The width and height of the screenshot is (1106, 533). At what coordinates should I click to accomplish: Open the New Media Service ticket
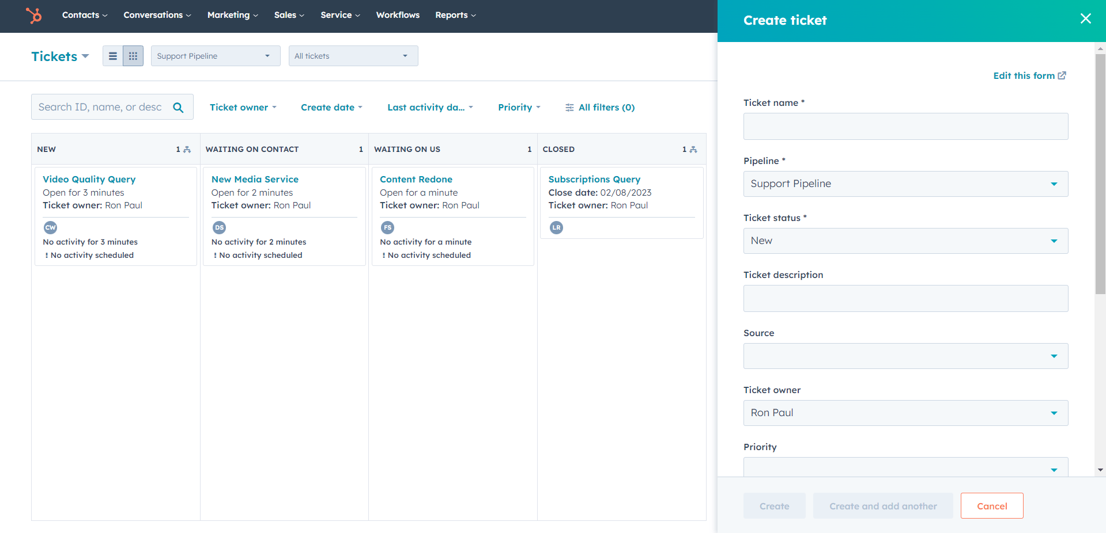point(255,179)
